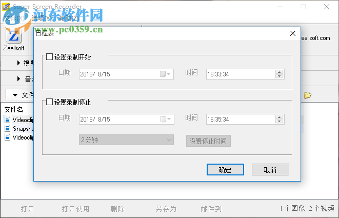
Task: Decrease the start time spinner
Action: coord(280,76)
